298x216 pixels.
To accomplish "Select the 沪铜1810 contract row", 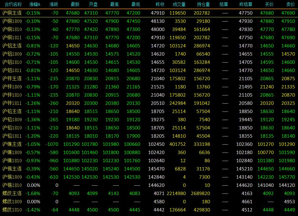I will click(x=149, y=29).
